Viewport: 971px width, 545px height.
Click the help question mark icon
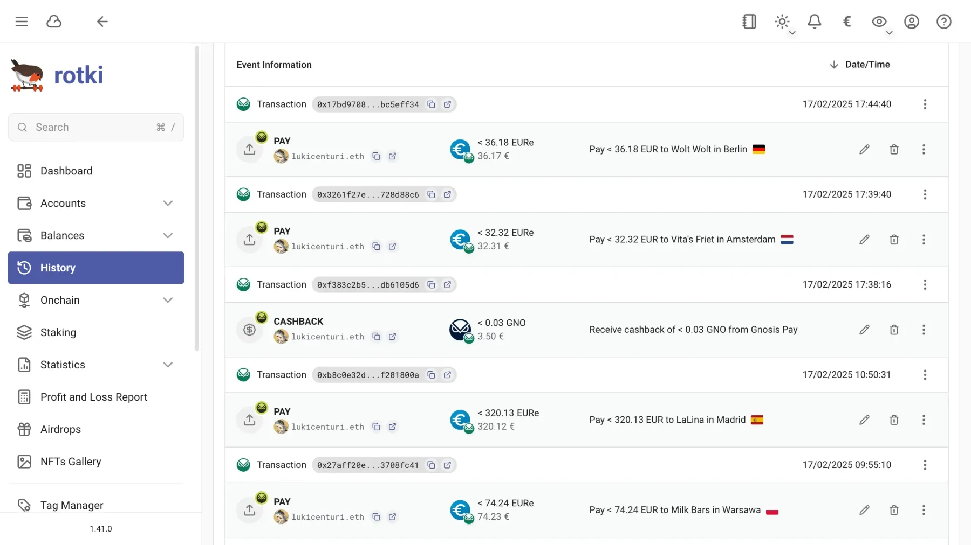point(944,22)
